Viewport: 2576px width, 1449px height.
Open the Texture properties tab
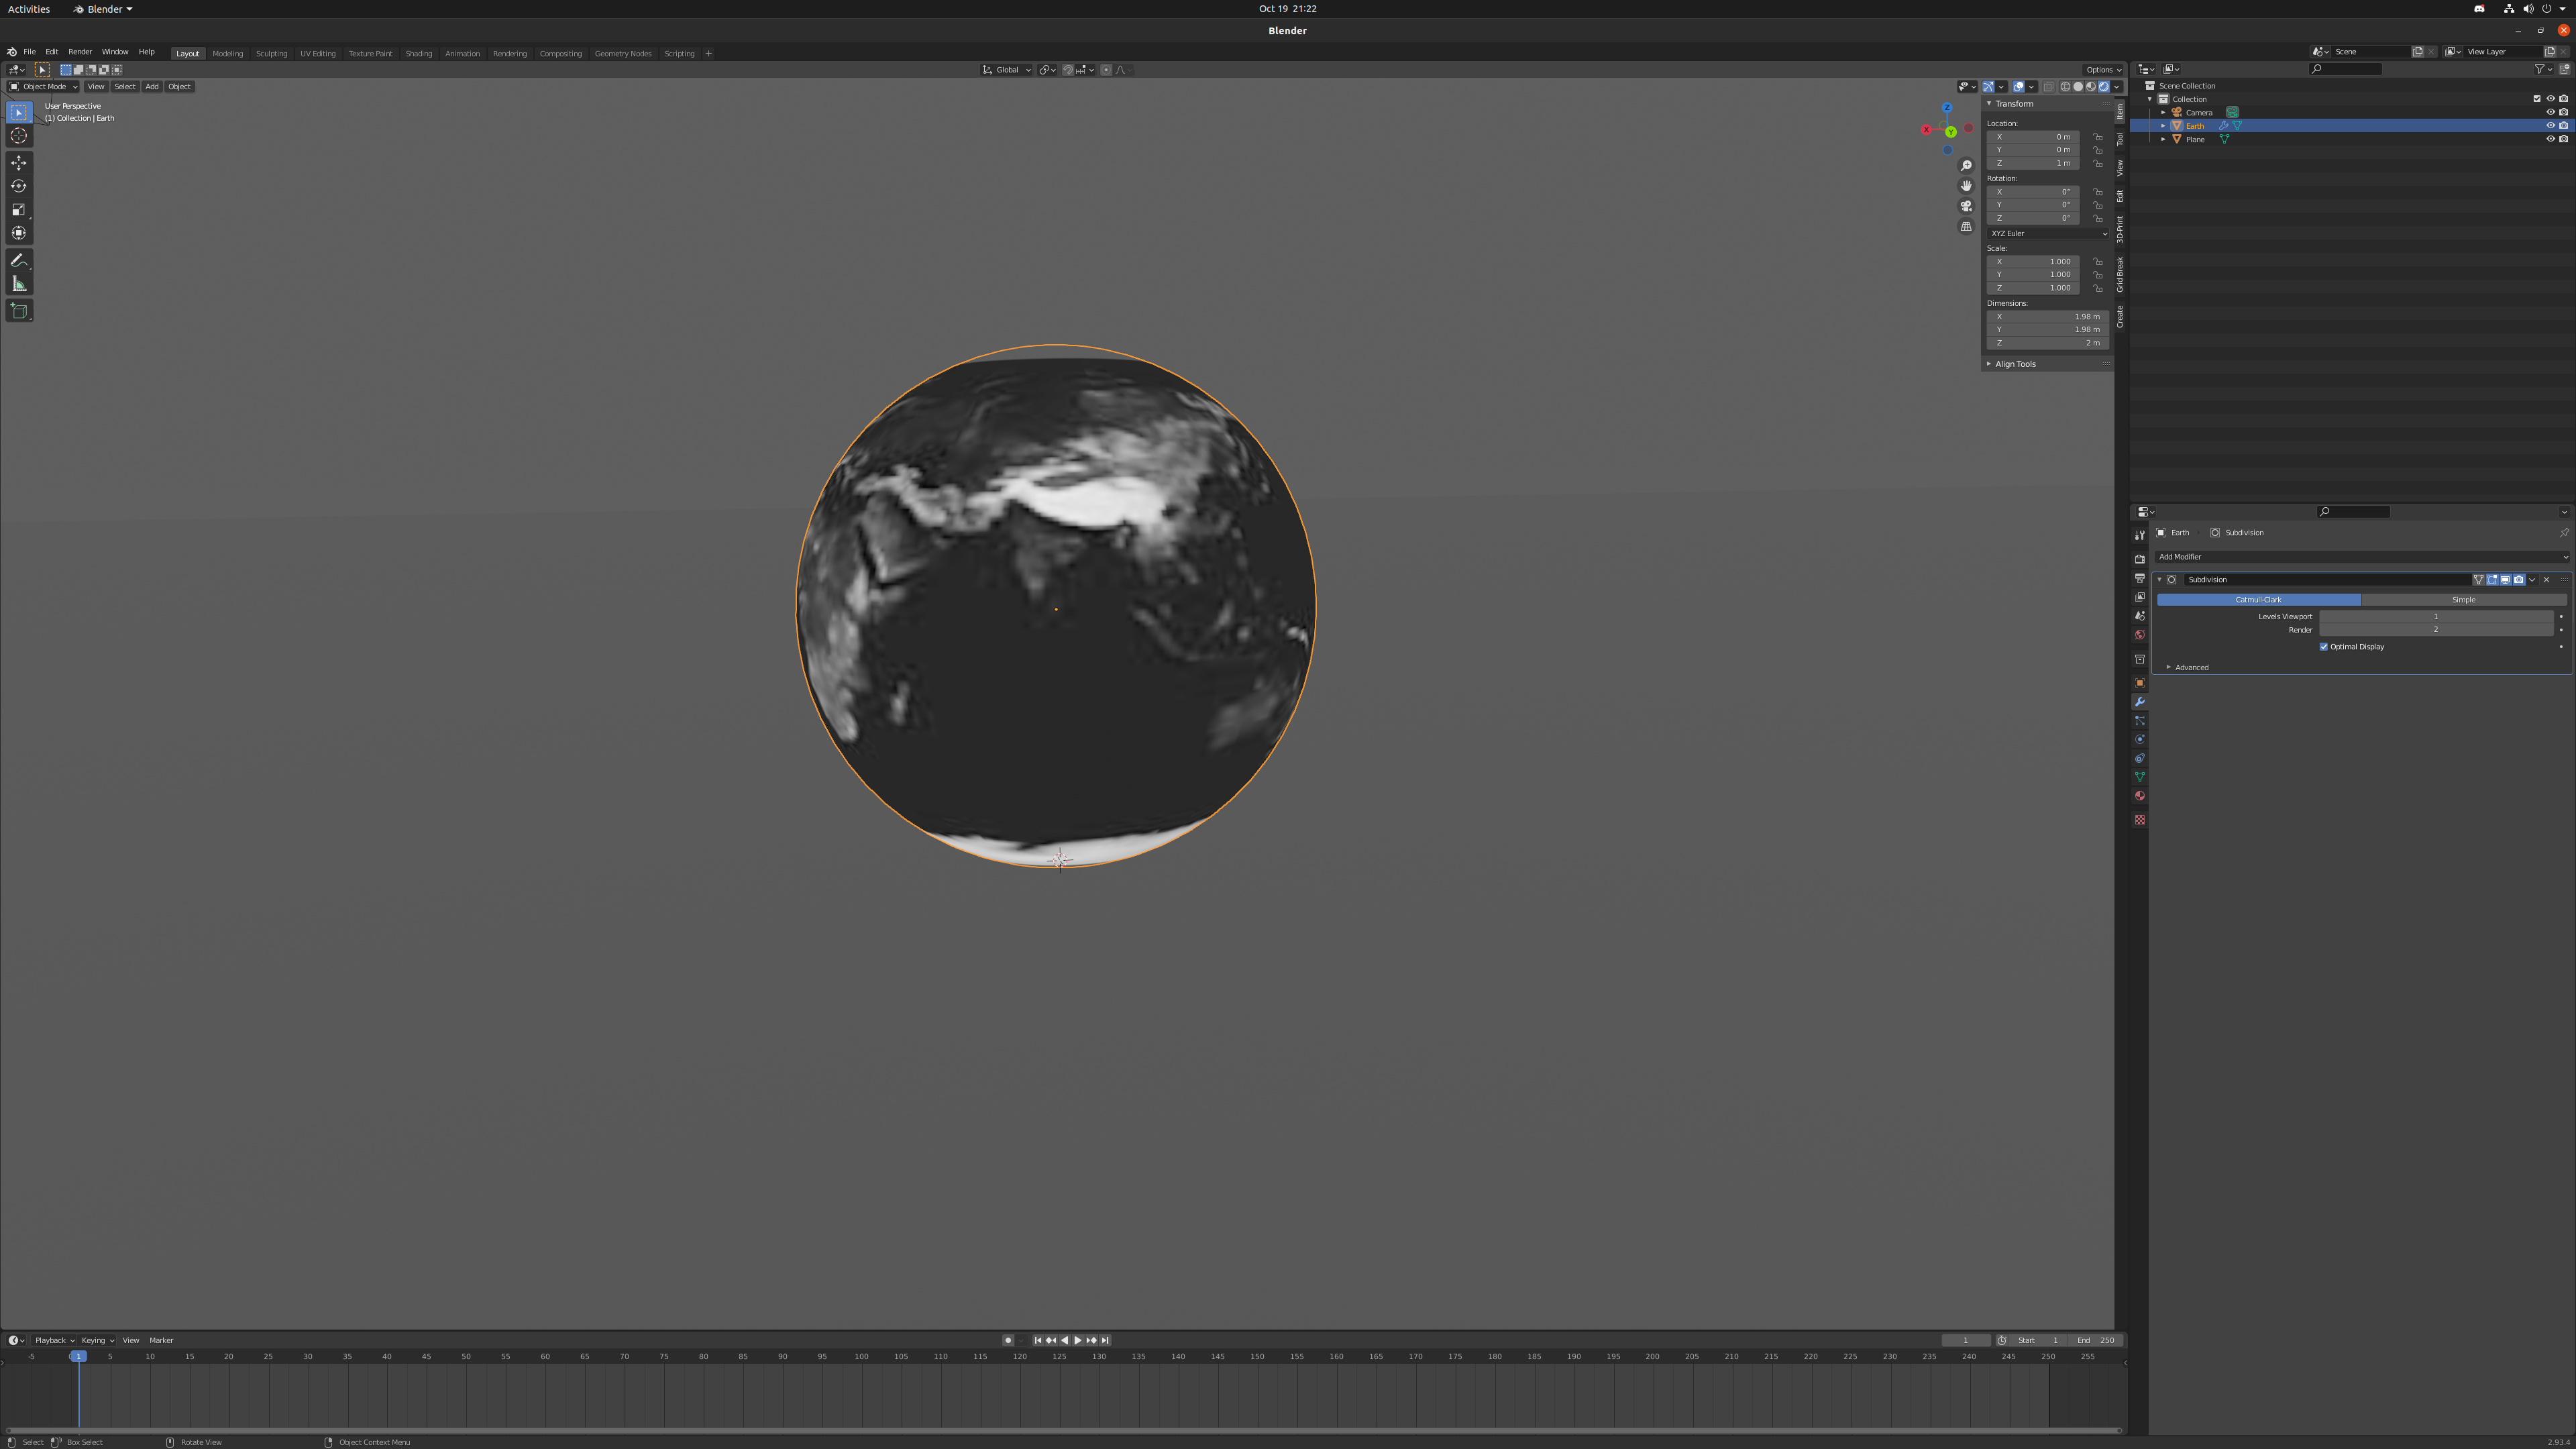(2139, 820)
